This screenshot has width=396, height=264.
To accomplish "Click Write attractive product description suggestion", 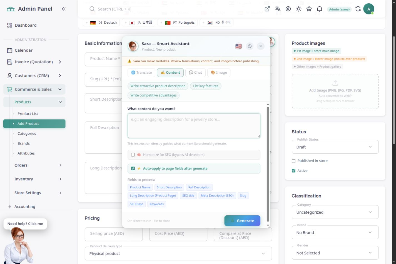I will point(158,86).
